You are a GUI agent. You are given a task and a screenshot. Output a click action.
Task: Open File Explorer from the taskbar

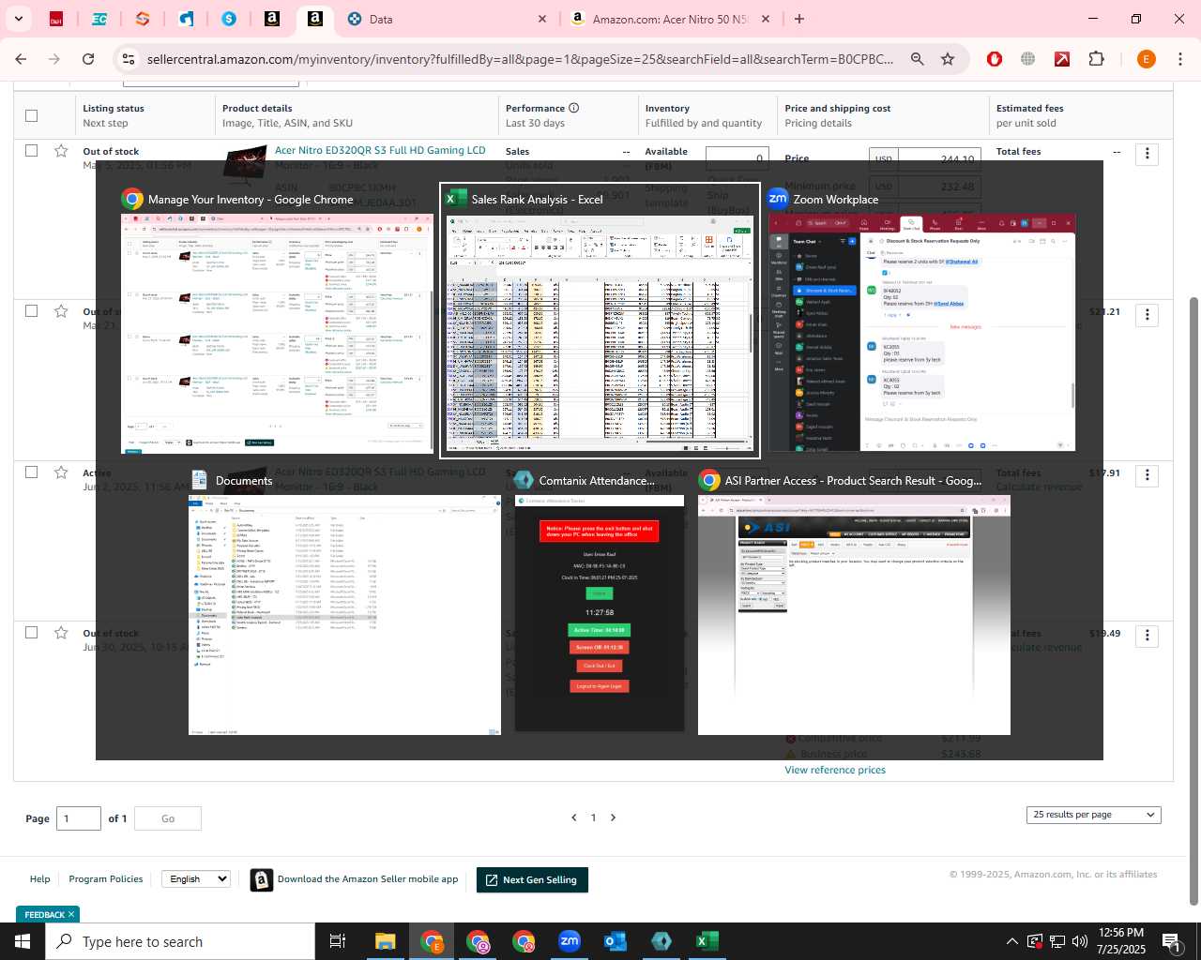pyautogui.click(x=385, y=941)
